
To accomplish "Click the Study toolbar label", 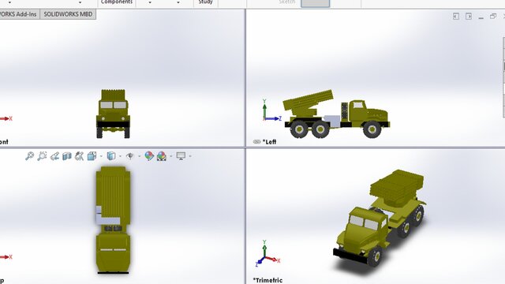I will pyautogui.click(x=205, y=2).
